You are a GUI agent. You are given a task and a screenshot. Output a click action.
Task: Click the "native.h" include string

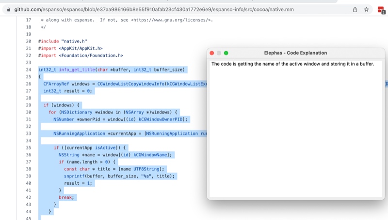coord(74,42)
